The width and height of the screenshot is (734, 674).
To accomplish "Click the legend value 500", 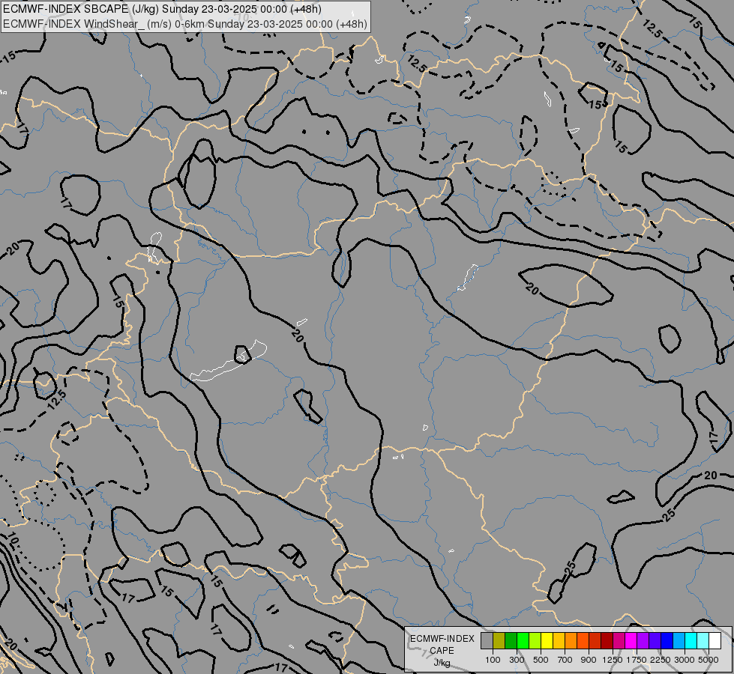I will tap(541, 660).
